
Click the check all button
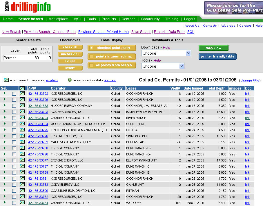coord(70,47)
